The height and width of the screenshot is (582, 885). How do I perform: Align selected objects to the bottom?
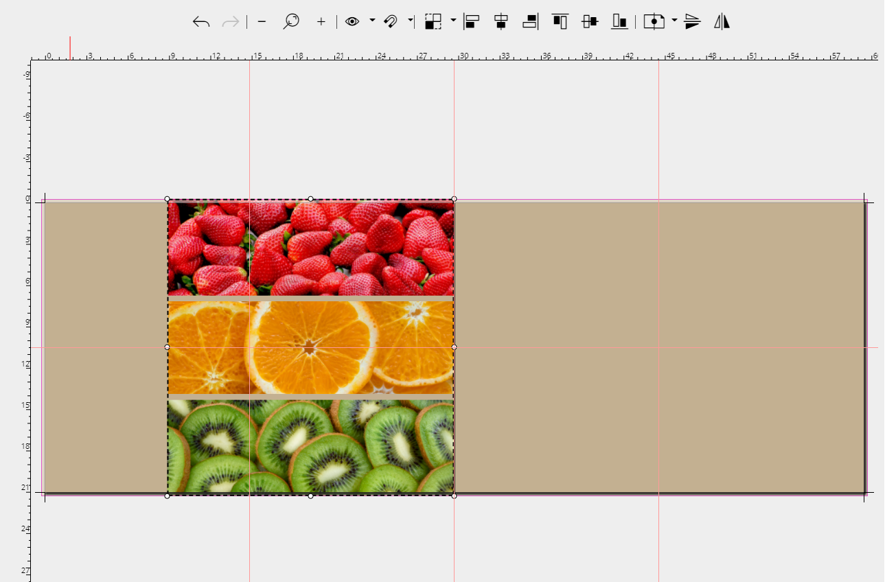click(x=619, y=21)
